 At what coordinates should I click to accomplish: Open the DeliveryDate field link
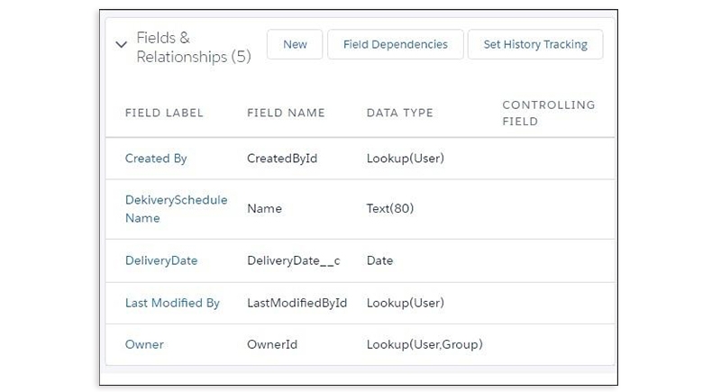click(x=161, y=260)
